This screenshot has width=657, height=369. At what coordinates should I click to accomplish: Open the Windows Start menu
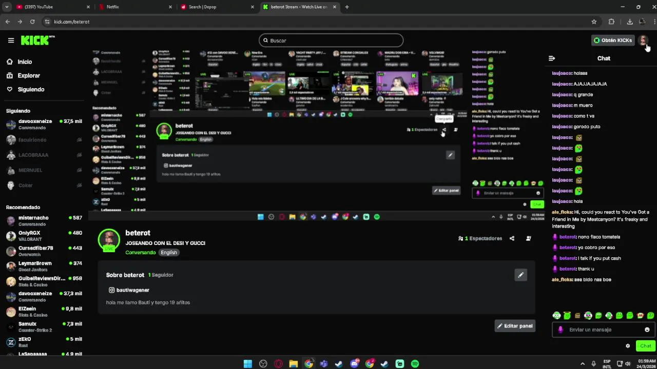248,364
